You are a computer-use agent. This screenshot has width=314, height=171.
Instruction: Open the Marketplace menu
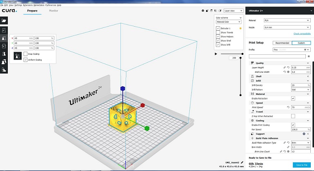(39, 5)
